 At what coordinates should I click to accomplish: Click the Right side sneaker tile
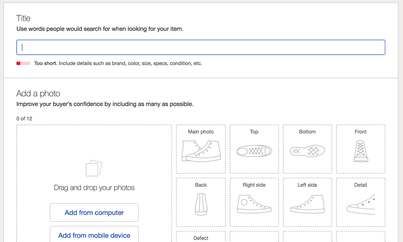(254, 202)
